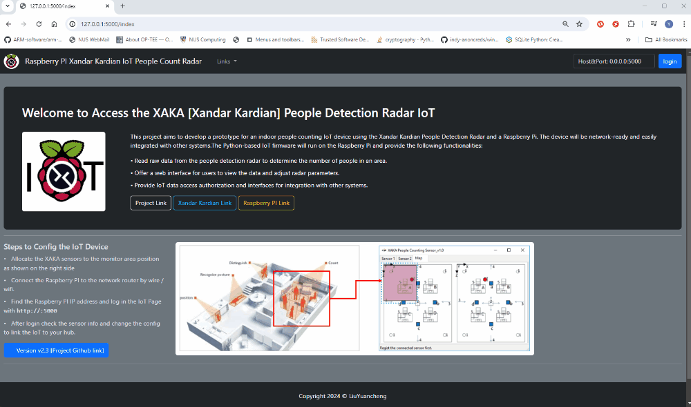This screenshot has width=691, height=407.
Task: Click the 'Copyright 2024 © LiuYuancheng' footer text
Action: [343, 396]
